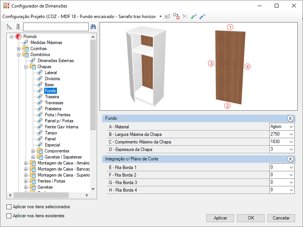
Task: Click the green arrow export icon
Action: 194,17
